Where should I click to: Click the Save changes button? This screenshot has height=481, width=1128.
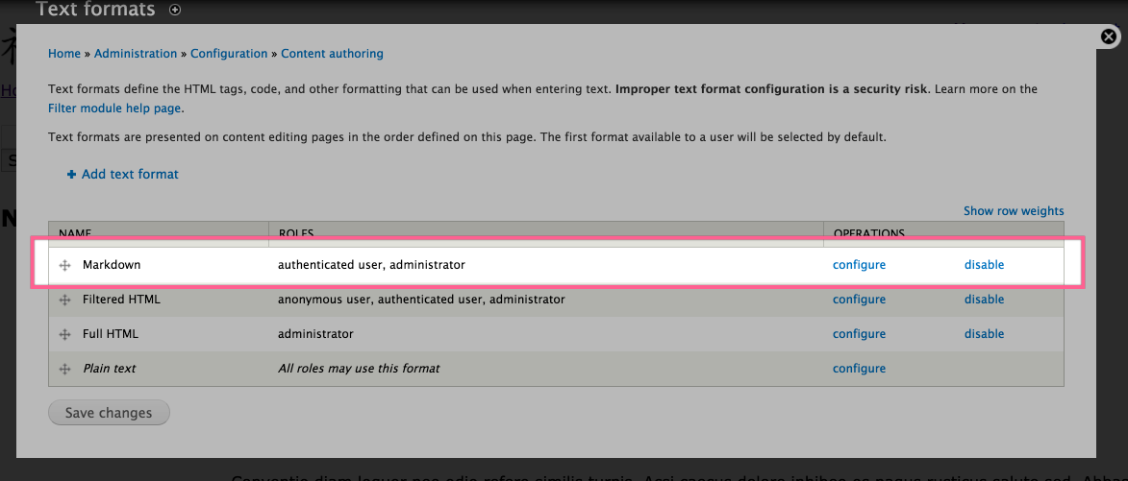coord(109,413)
